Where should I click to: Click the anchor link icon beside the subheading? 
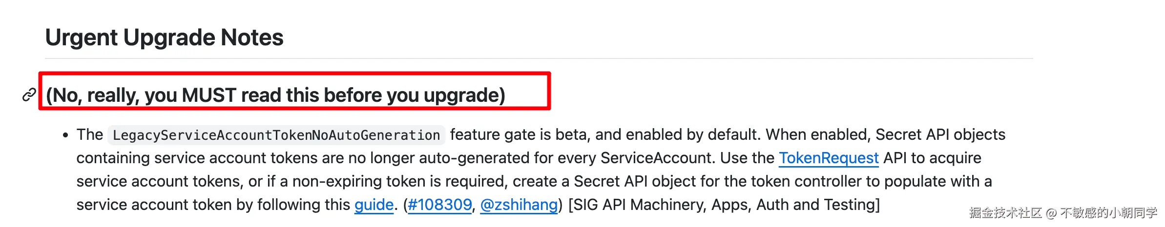pos(29,95)
